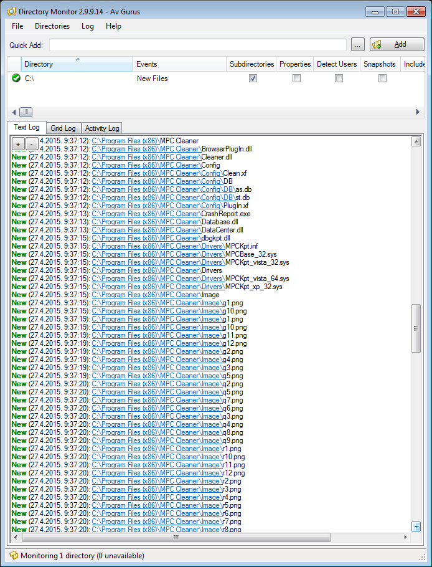Open the path link for DataCenter.dll
Image resolution: width=432 pixels, height=567 pixels.
pyautogui.click(x=146, y=230)
